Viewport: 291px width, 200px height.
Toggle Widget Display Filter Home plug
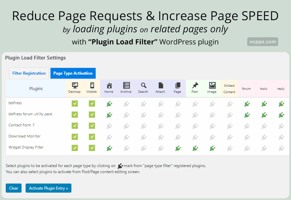click(109, 148)
